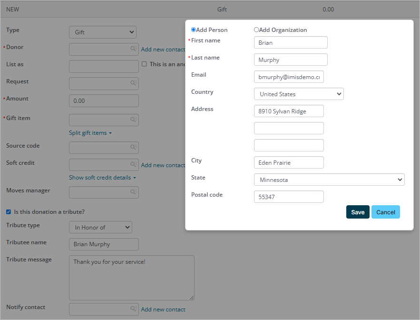Click Add new contact beside Donor
This screenshot has height=320, width=420.
click(x=163, y=50)
